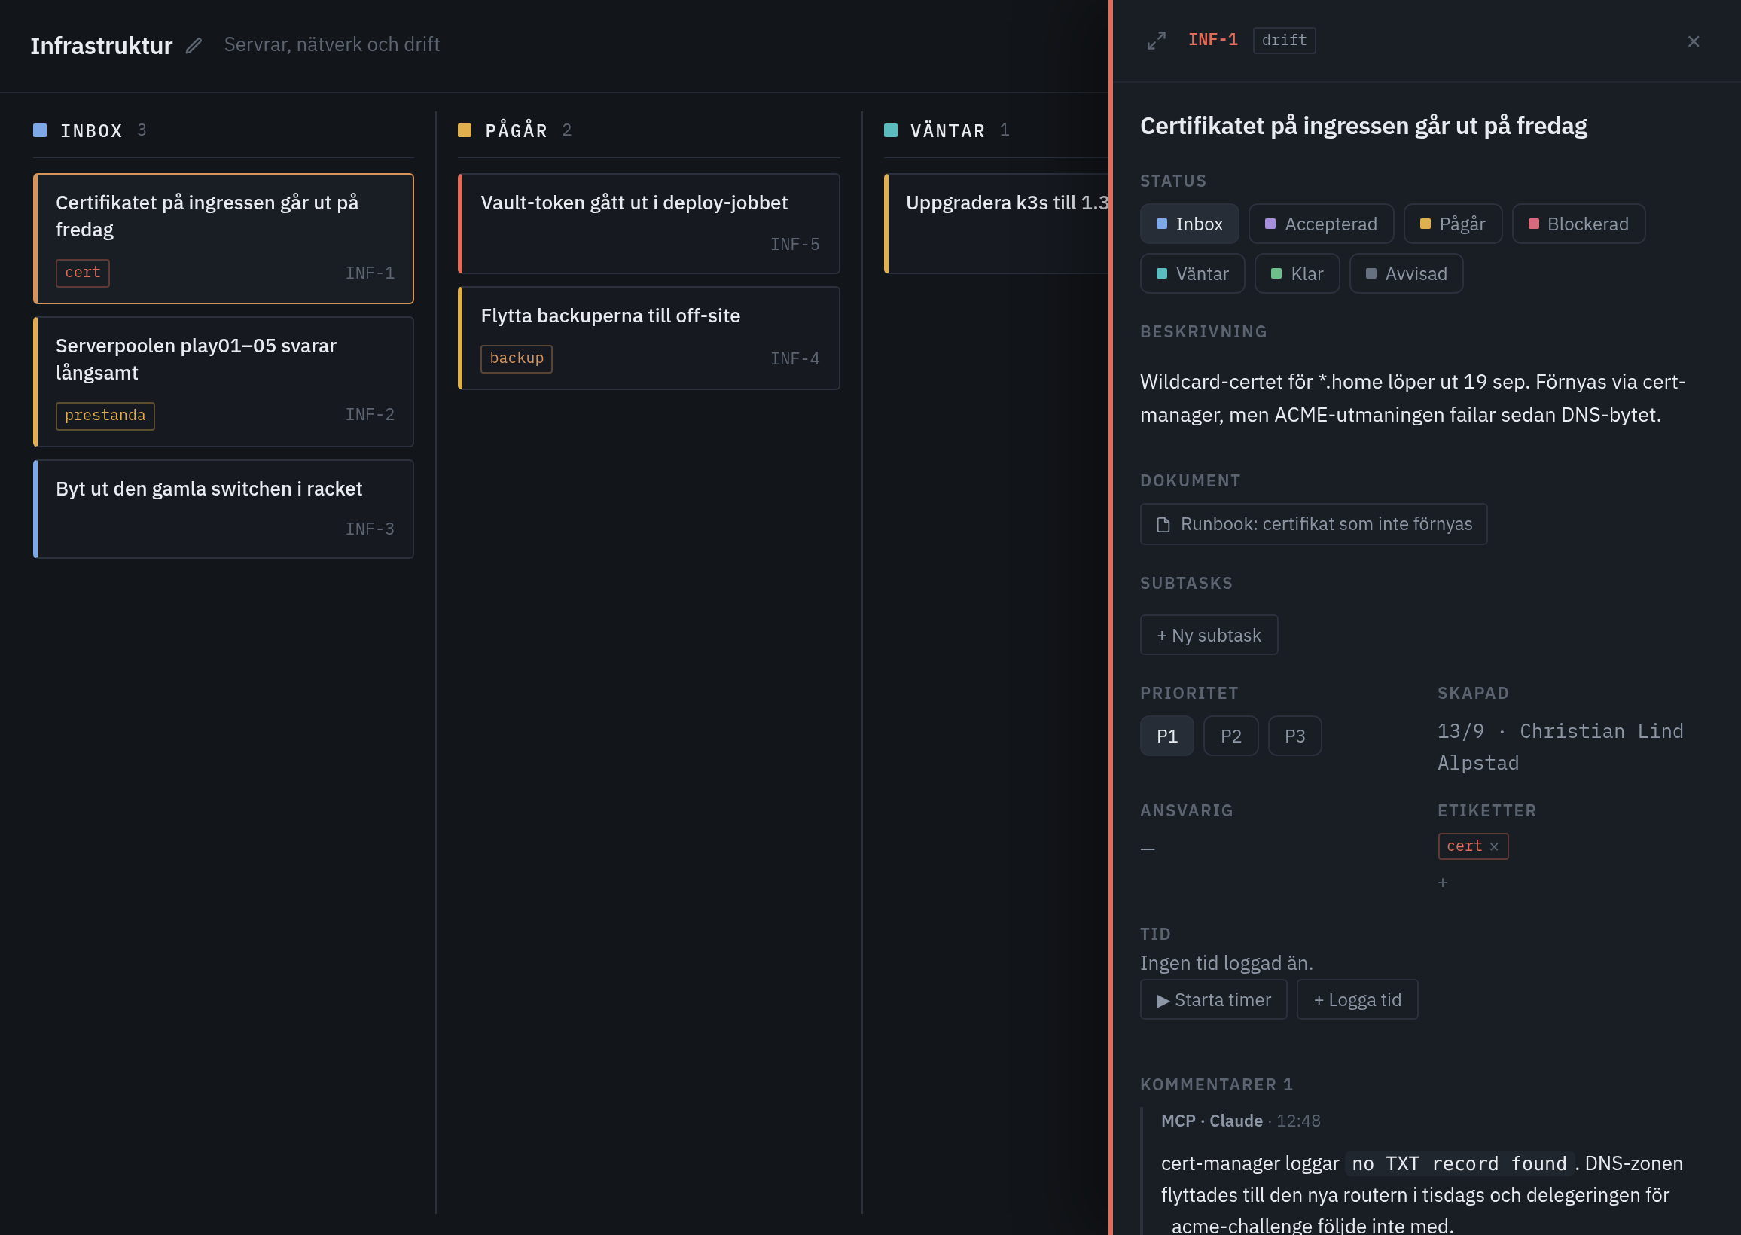Set status to Pågår
Viewport: 1741px width, 1235px height.
[x=1452, y=224]
